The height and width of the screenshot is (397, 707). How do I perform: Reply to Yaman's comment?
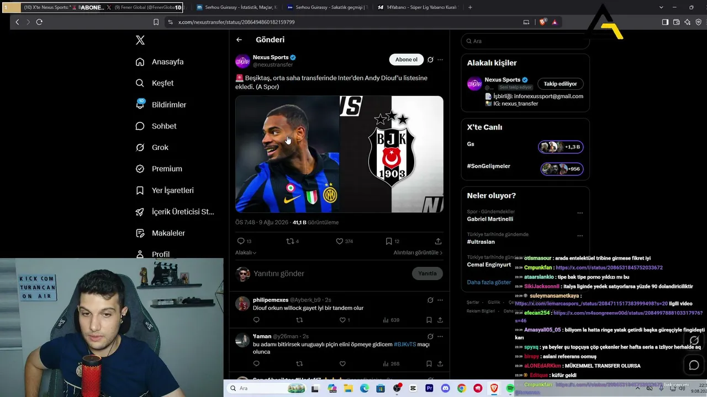256,364
